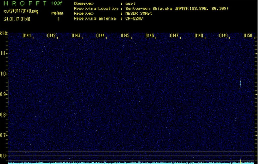Click the 0143 time marker
The image size is (258, 164).
point(76,36)
